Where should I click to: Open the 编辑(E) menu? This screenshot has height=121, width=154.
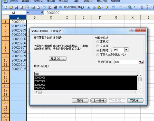[26, 1]
